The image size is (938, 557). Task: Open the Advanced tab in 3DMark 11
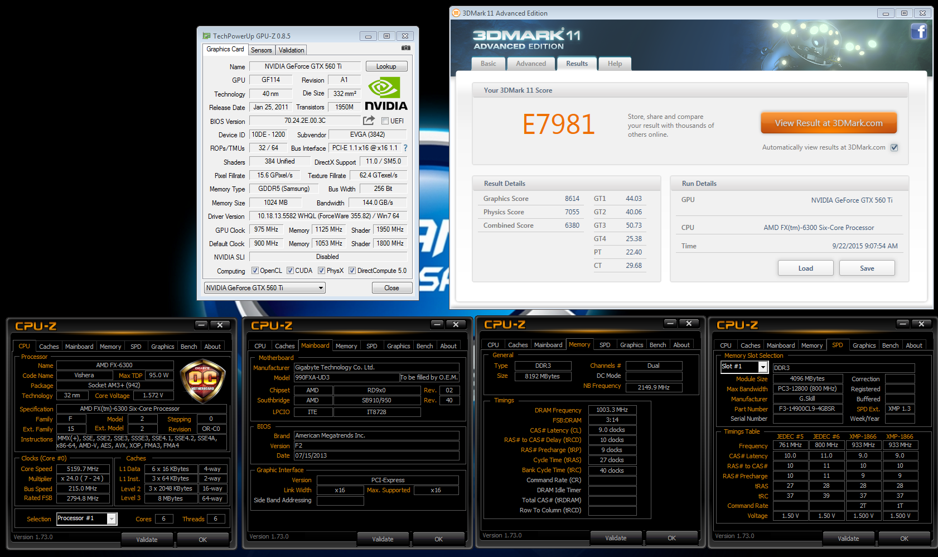coord(531,64)
